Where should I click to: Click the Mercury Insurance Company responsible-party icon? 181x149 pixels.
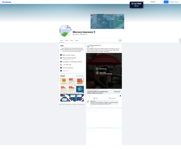coord(61,58)
